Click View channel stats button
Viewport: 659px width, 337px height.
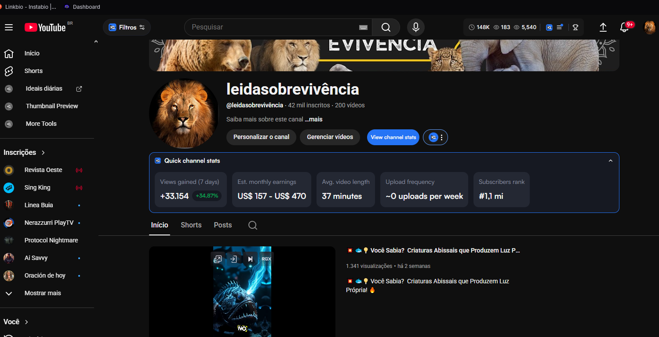(x=393, y=137)
